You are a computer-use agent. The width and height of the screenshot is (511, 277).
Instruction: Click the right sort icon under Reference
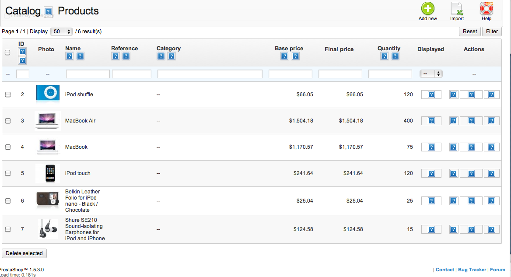coord(126,56)
